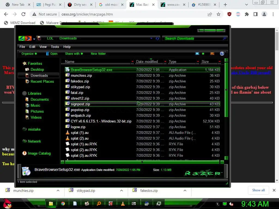The height and width of the screenshot is (209, 279).
Task: Open the Type column filter dropdown
Action: point(198,62)
